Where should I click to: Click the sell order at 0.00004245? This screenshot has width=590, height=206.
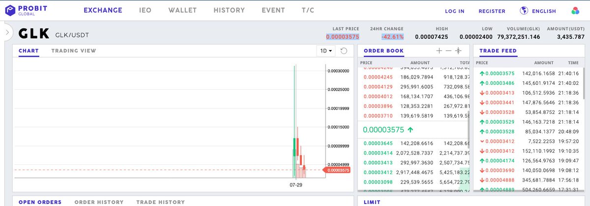[x=414, y=77]
